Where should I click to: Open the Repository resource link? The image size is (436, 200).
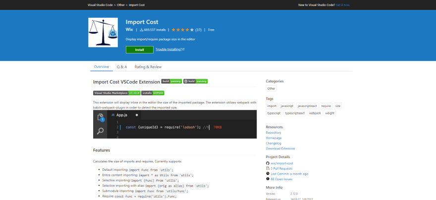point(273,133)
